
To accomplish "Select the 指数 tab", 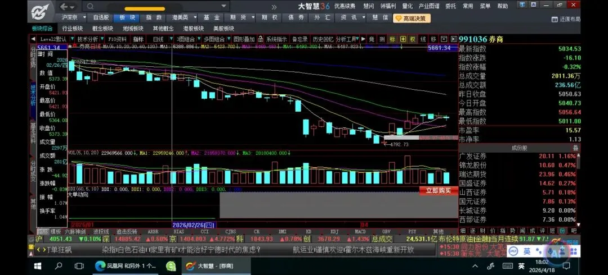I will coord(154,18).
